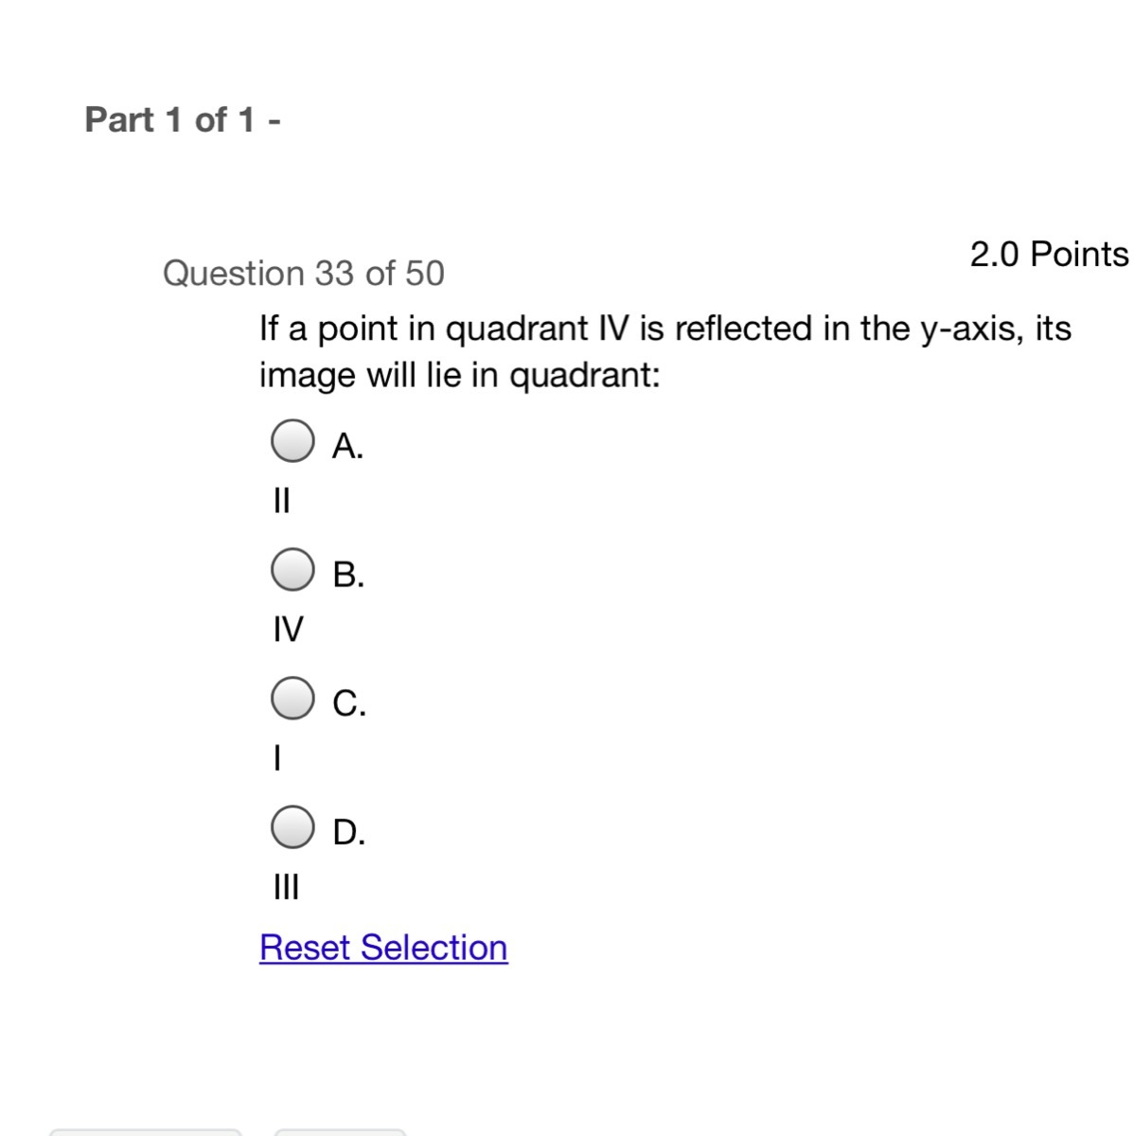Pick the option D radio button
The height and width of the screenshot is (1136, 1134).
(292, 827)
